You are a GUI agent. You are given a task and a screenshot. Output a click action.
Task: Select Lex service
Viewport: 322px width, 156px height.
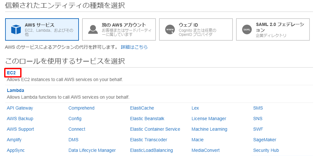(195, 108)
